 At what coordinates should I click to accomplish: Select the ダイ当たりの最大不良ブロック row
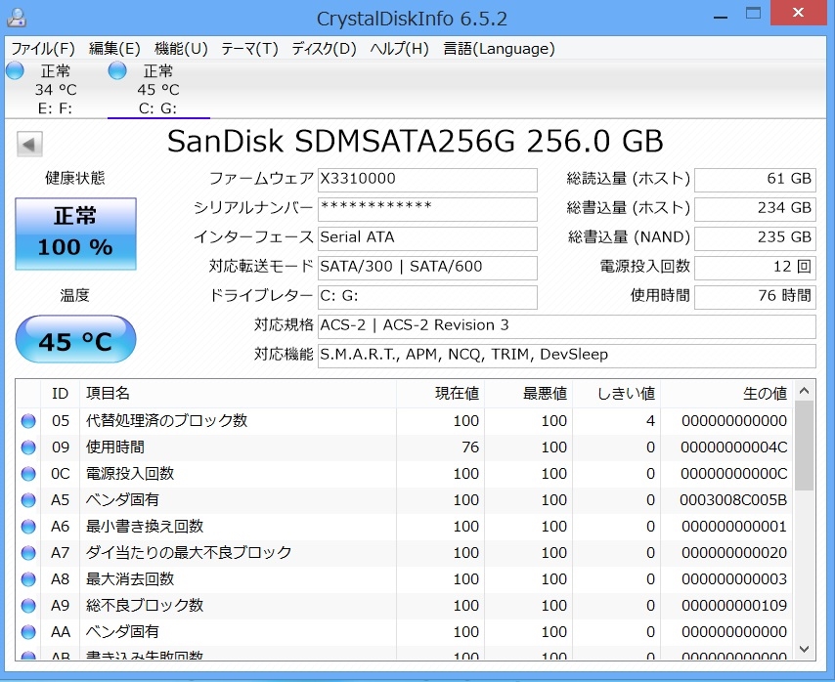coord(404,553)
